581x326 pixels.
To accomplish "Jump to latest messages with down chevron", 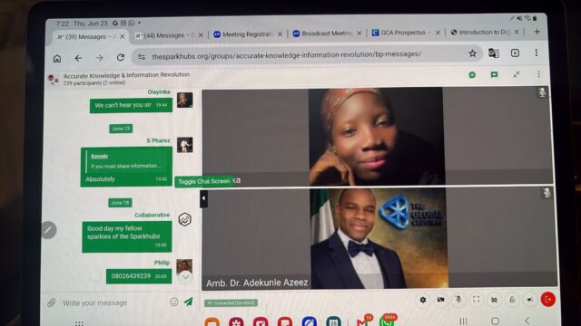I will [185, 277].
